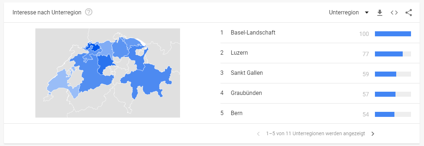Screen dimensions: 424x146
Task: Click the light blue Vaud canton on map
Action: pyautogui.click(x=58, y=81)
